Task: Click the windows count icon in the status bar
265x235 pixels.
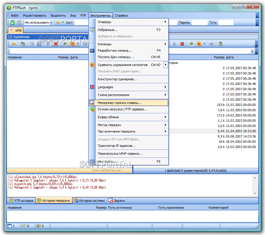Action: (10, 226)
